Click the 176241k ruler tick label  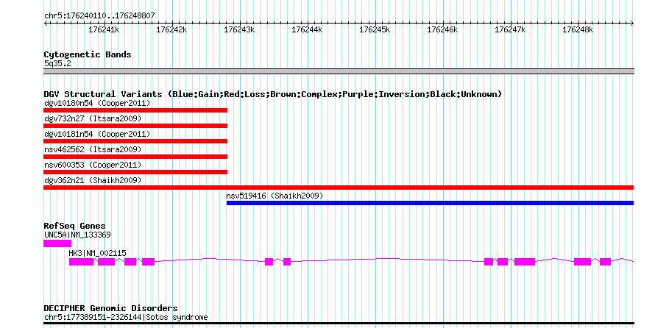coord(104,29)
